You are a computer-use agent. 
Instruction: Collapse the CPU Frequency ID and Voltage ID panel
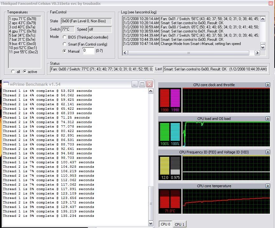268,152
